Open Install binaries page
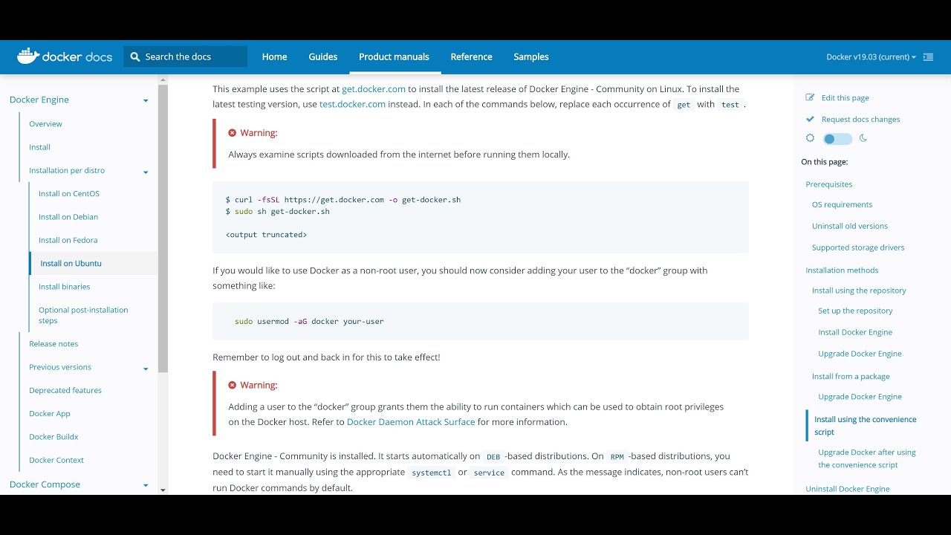Image resolution: width=951 pixels, height=535 pixels. (x=65, y=287)
